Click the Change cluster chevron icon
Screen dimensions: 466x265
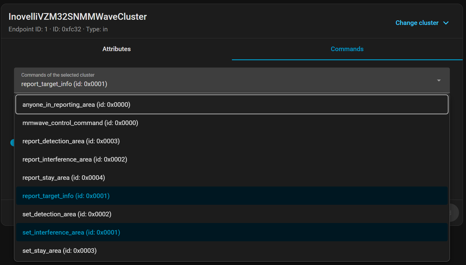tap(446, 23)
